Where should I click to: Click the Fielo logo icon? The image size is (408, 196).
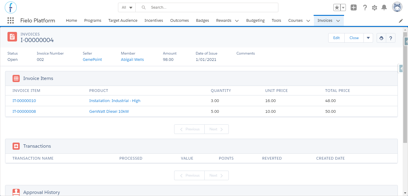point(11,7)
